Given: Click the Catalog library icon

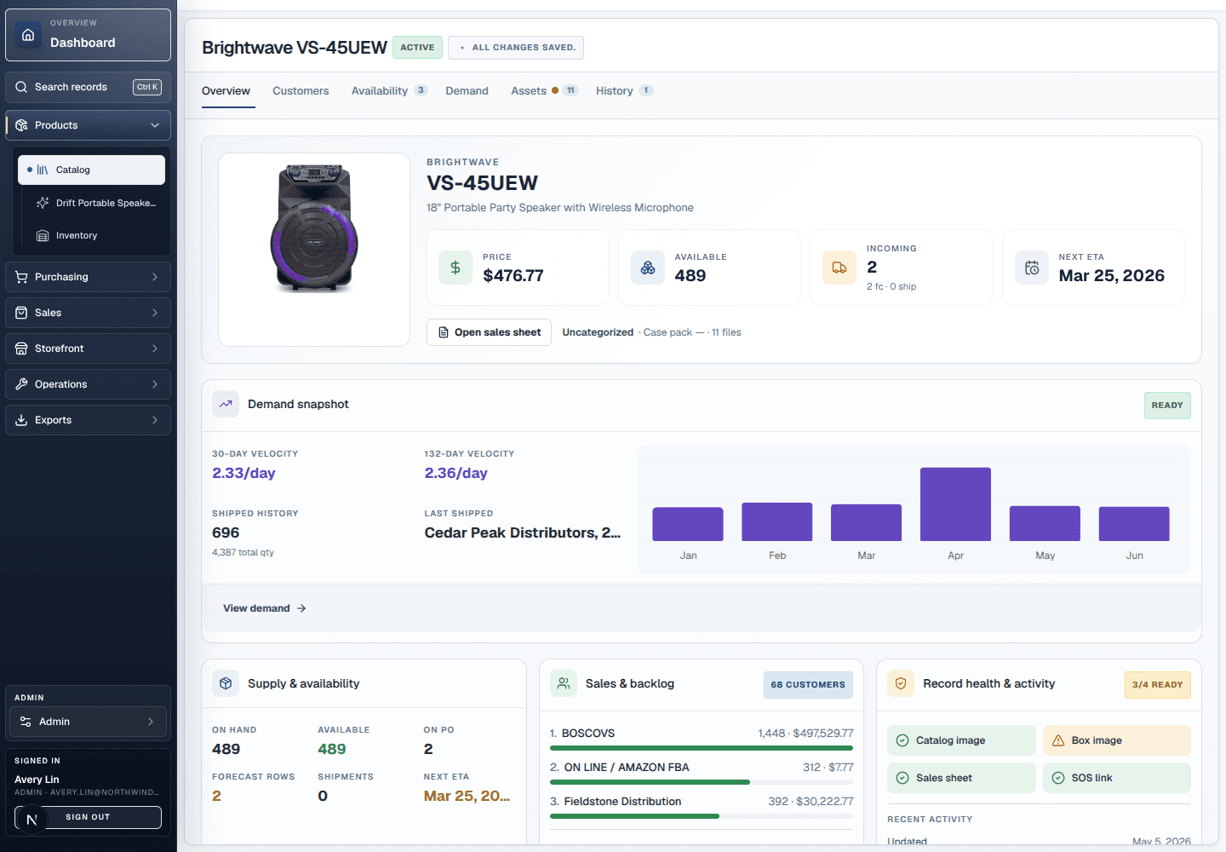Looking at the screenshot, I should click(43, 170).
